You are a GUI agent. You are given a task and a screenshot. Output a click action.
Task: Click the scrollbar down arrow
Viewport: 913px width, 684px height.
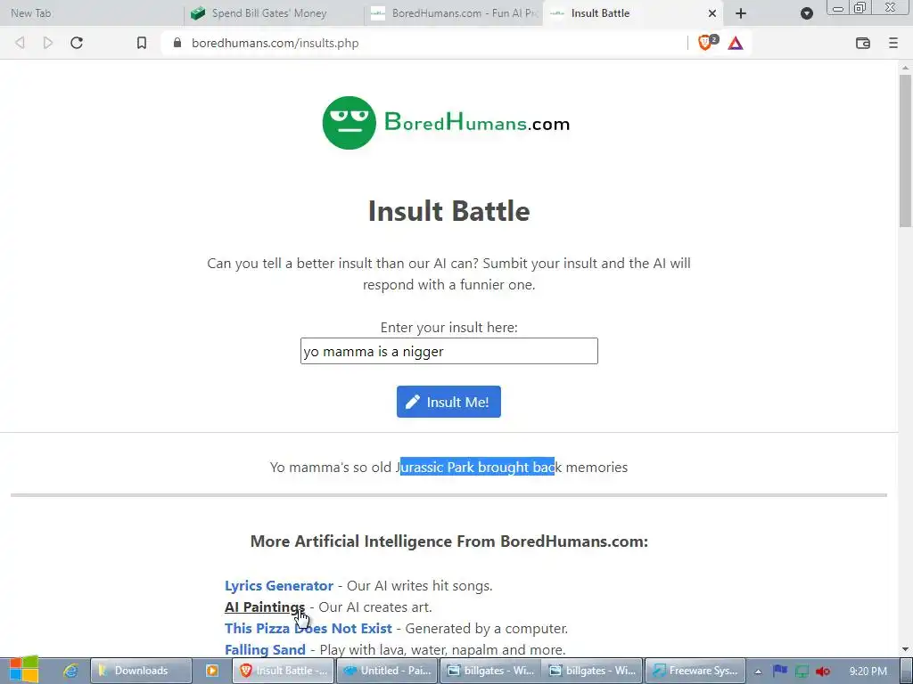click(906, 649)
